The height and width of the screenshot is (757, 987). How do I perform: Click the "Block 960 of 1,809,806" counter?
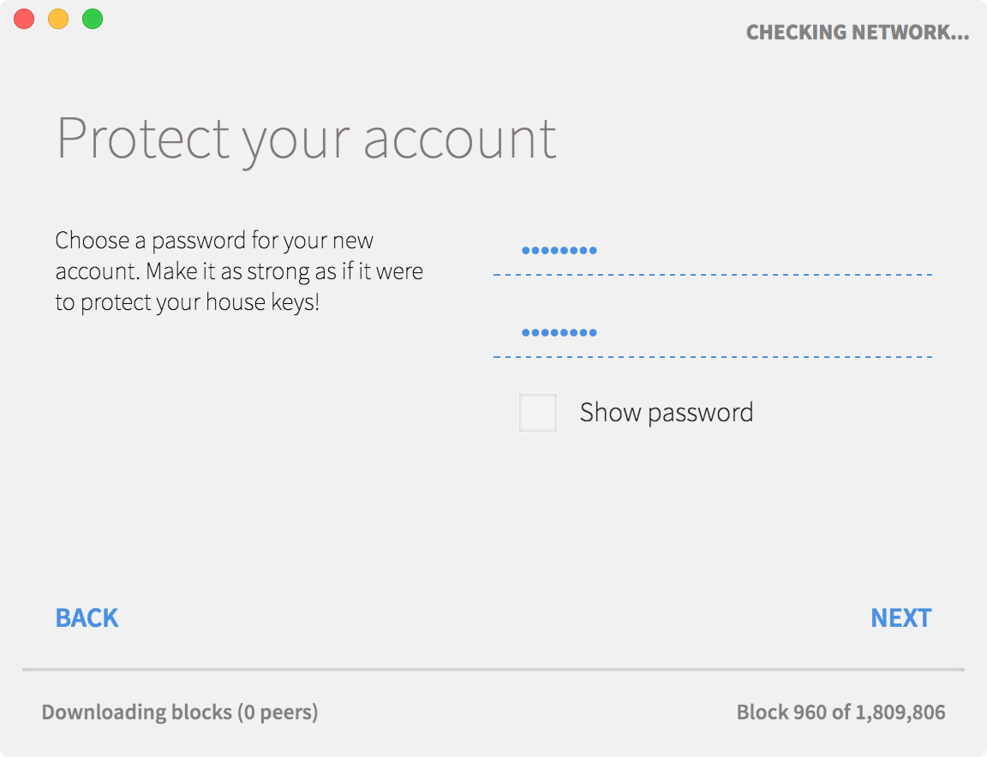tap(840, 712)
